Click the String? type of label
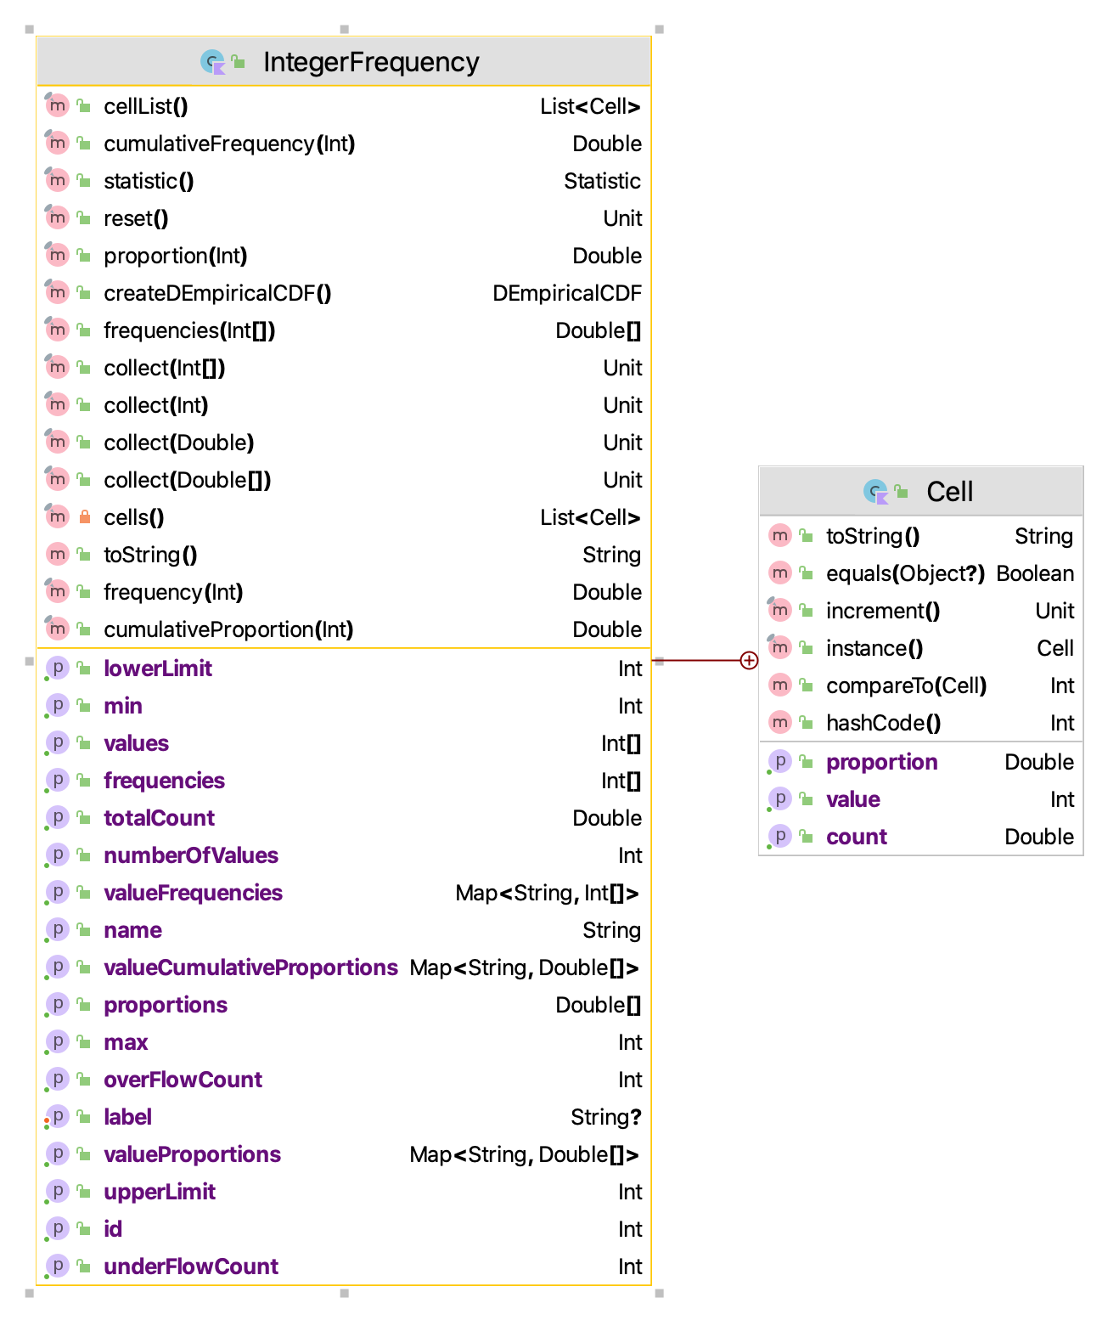 [x=606, y=1117]
